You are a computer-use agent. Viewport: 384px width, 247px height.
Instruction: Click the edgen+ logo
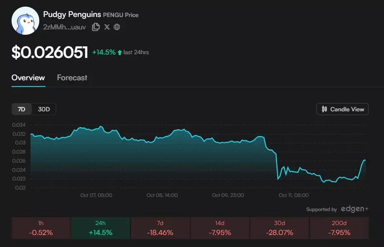tap(354, 209)
